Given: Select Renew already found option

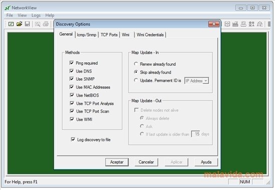Looking at the screenshot, I should (136, 64).
